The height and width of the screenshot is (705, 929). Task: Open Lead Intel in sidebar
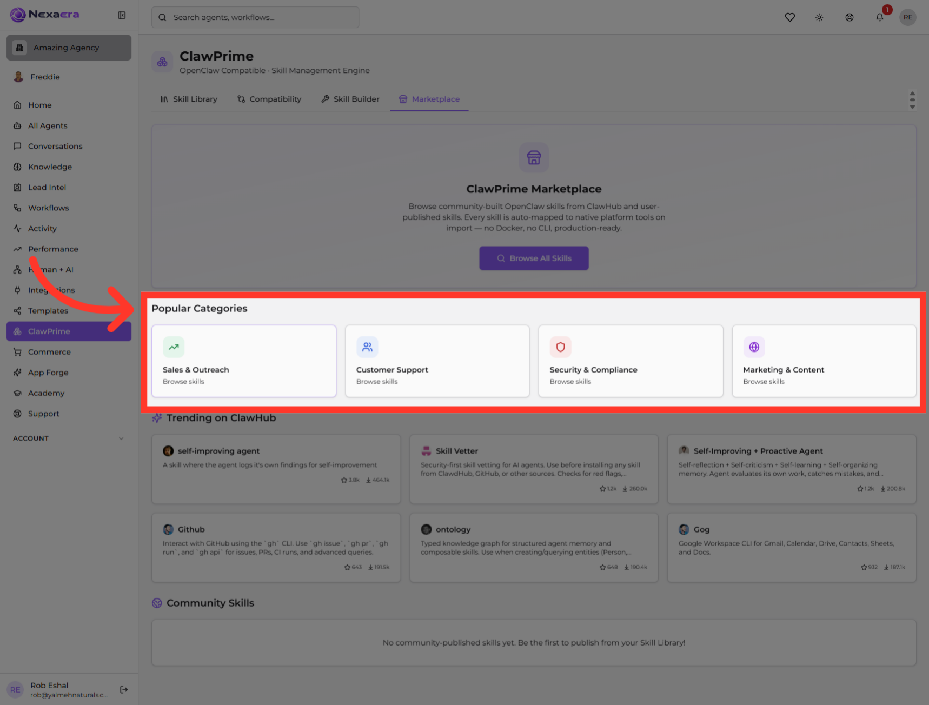click(x=69, y=187)
